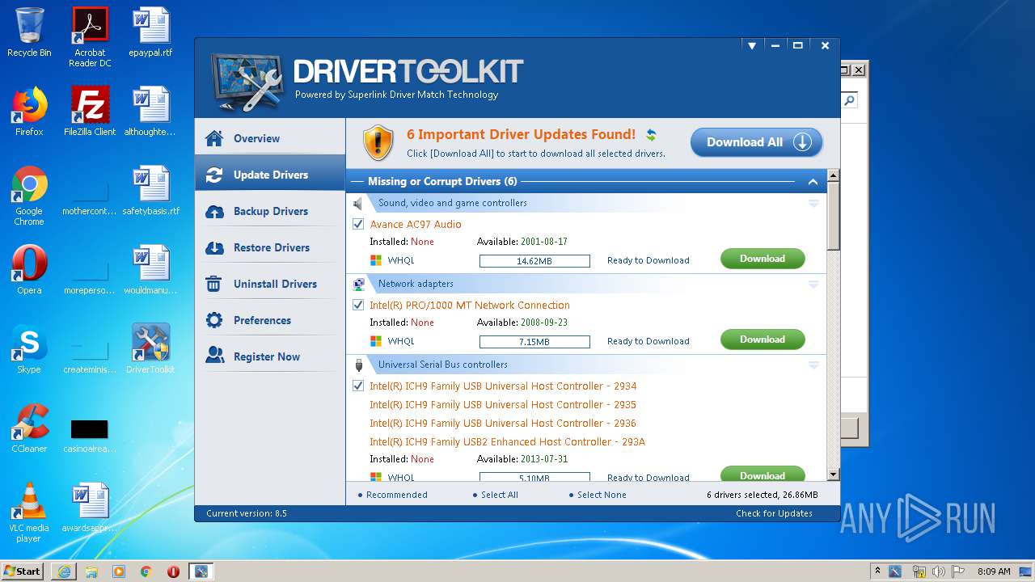Open the Preferences tab
Image resolution: width=1035 pixels, height=582 pixels.
coord(270,320)
